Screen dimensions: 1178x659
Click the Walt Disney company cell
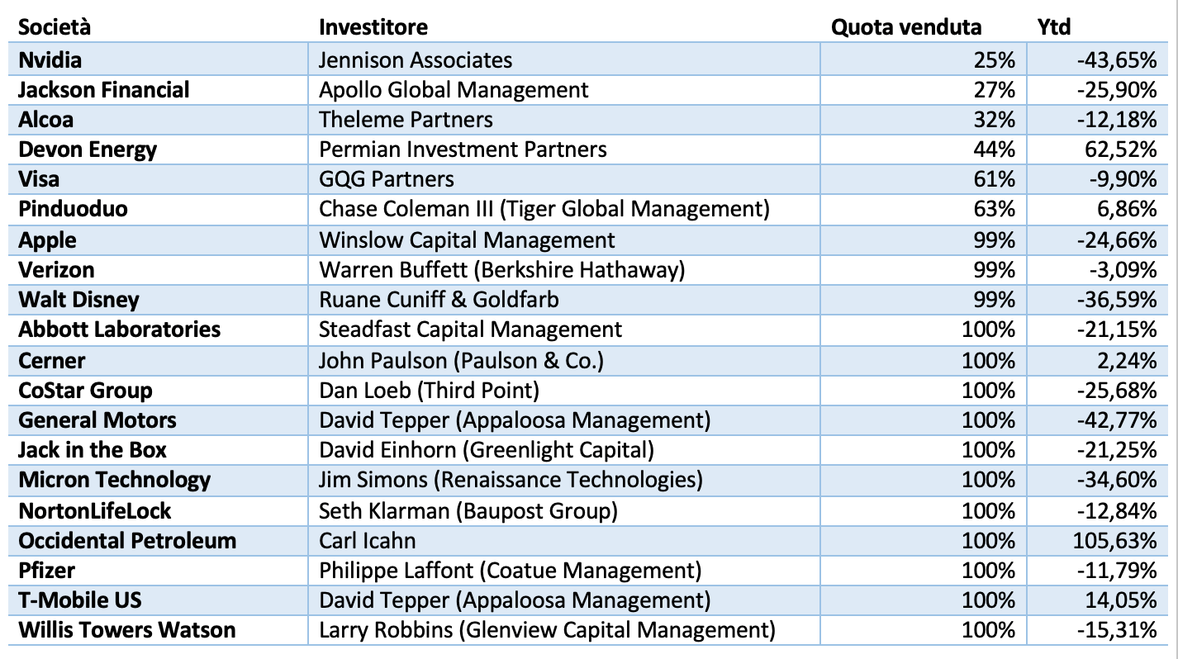pyautogui.click(x=78, y=300)
